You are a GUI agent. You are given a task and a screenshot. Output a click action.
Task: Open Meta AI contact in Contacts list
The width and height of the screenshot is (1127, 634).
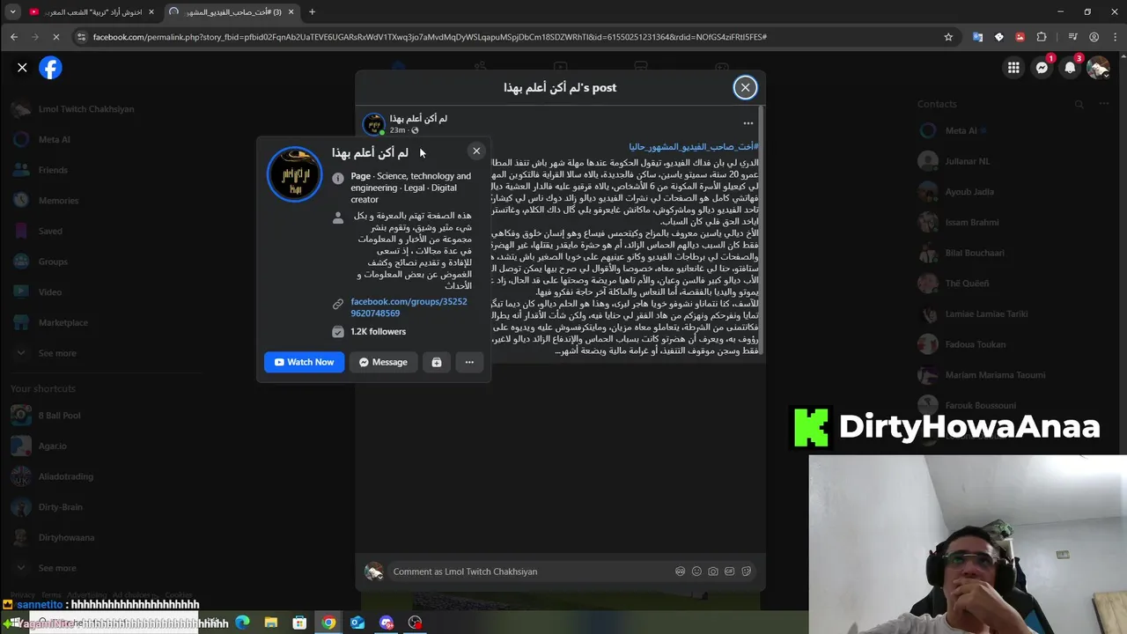[961, 131]
